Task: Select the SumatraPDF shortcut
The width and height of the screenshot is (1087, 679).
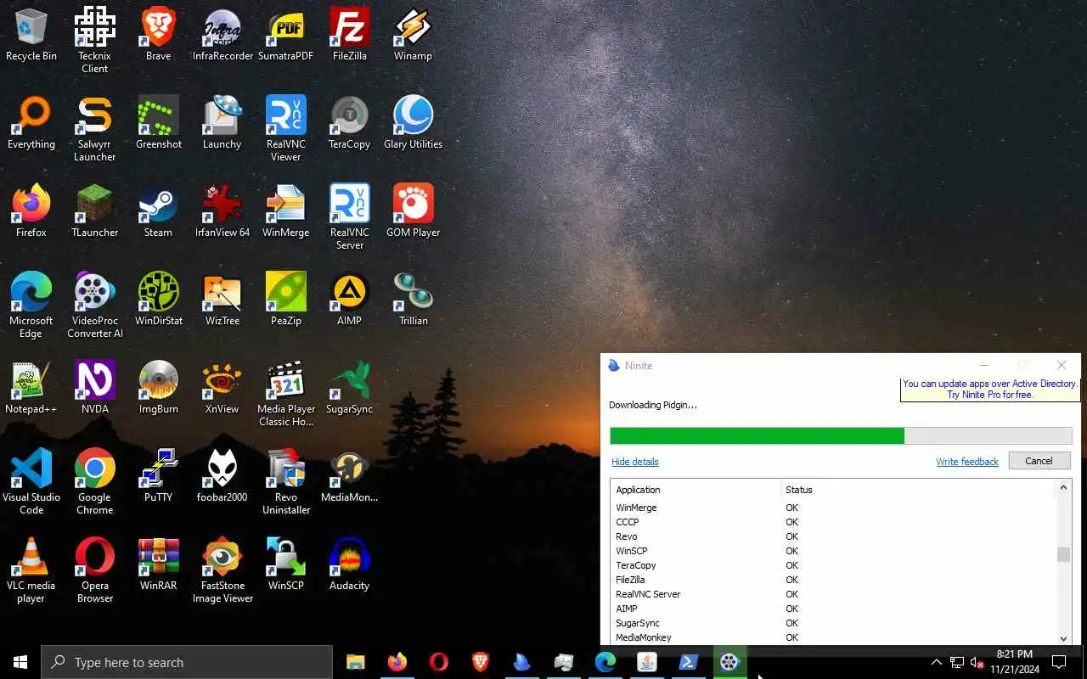Action: (286, 35)
